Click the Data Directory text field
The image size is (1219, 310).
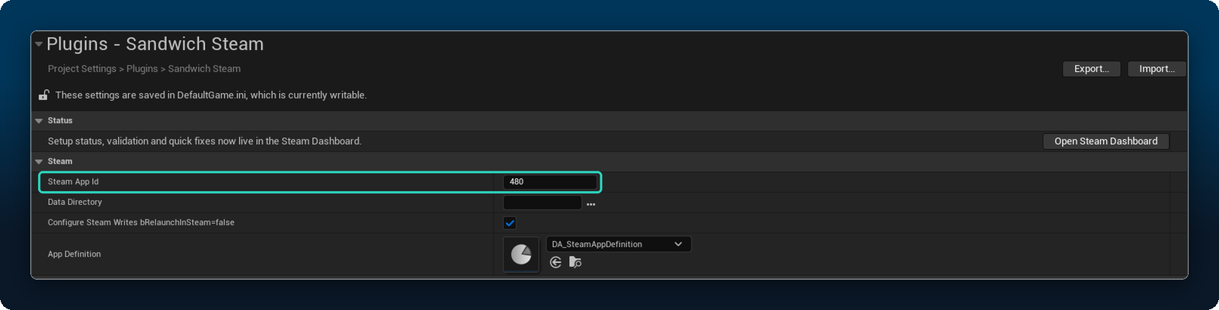coord(542,203)
